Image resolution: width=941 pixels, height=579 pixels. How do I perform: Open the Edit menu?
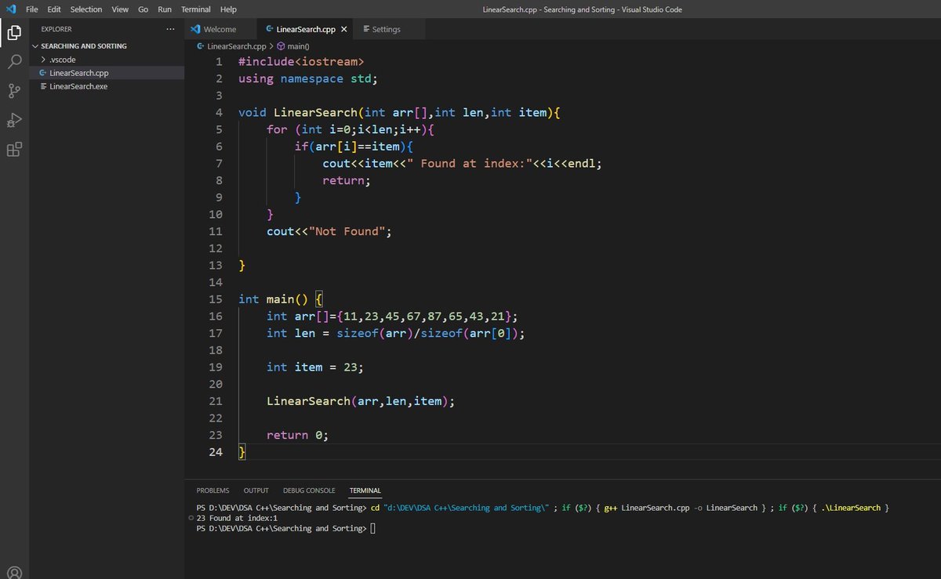click(x=54, y=9)
